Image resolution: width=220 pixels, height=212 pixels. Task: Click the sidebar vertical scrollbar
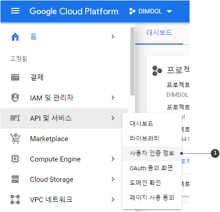point(132,61)
